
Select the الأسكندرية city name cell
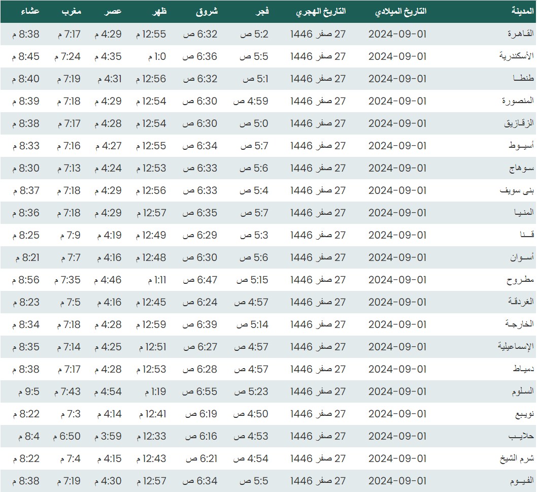[516, 56]
